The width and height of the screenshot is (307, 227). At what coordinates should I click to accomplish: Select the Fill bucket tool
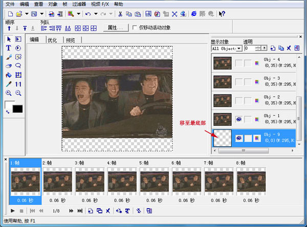click(x=9, y=75)
